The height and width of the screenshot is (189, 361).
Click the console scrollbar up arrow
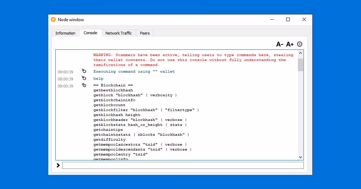[300, 53]
